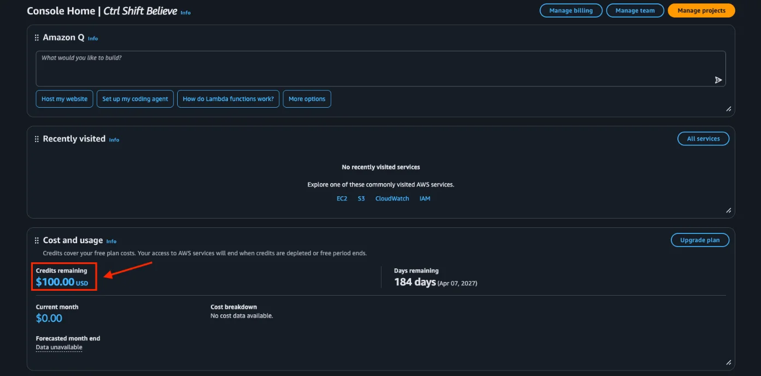761x376 pixels.
Task: Open the CloudWatch service link
Action: click(x=392, y=199)
